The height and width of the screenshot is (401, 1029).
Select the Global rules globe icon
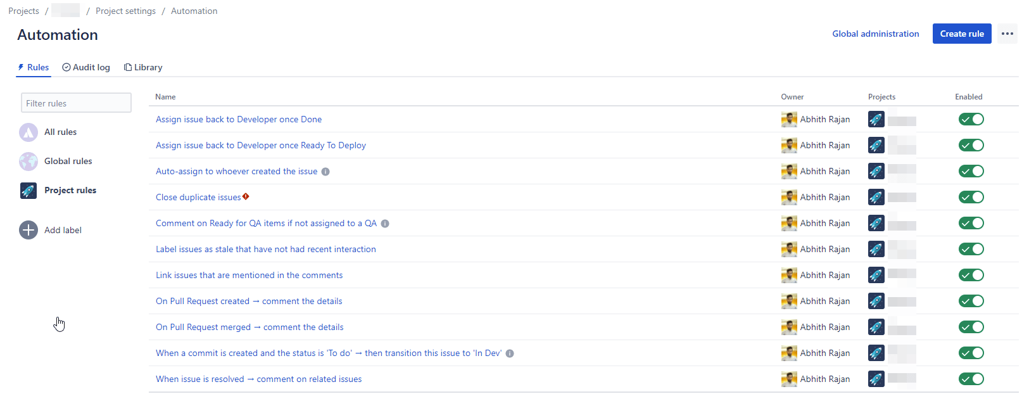(x=28, y=162)
